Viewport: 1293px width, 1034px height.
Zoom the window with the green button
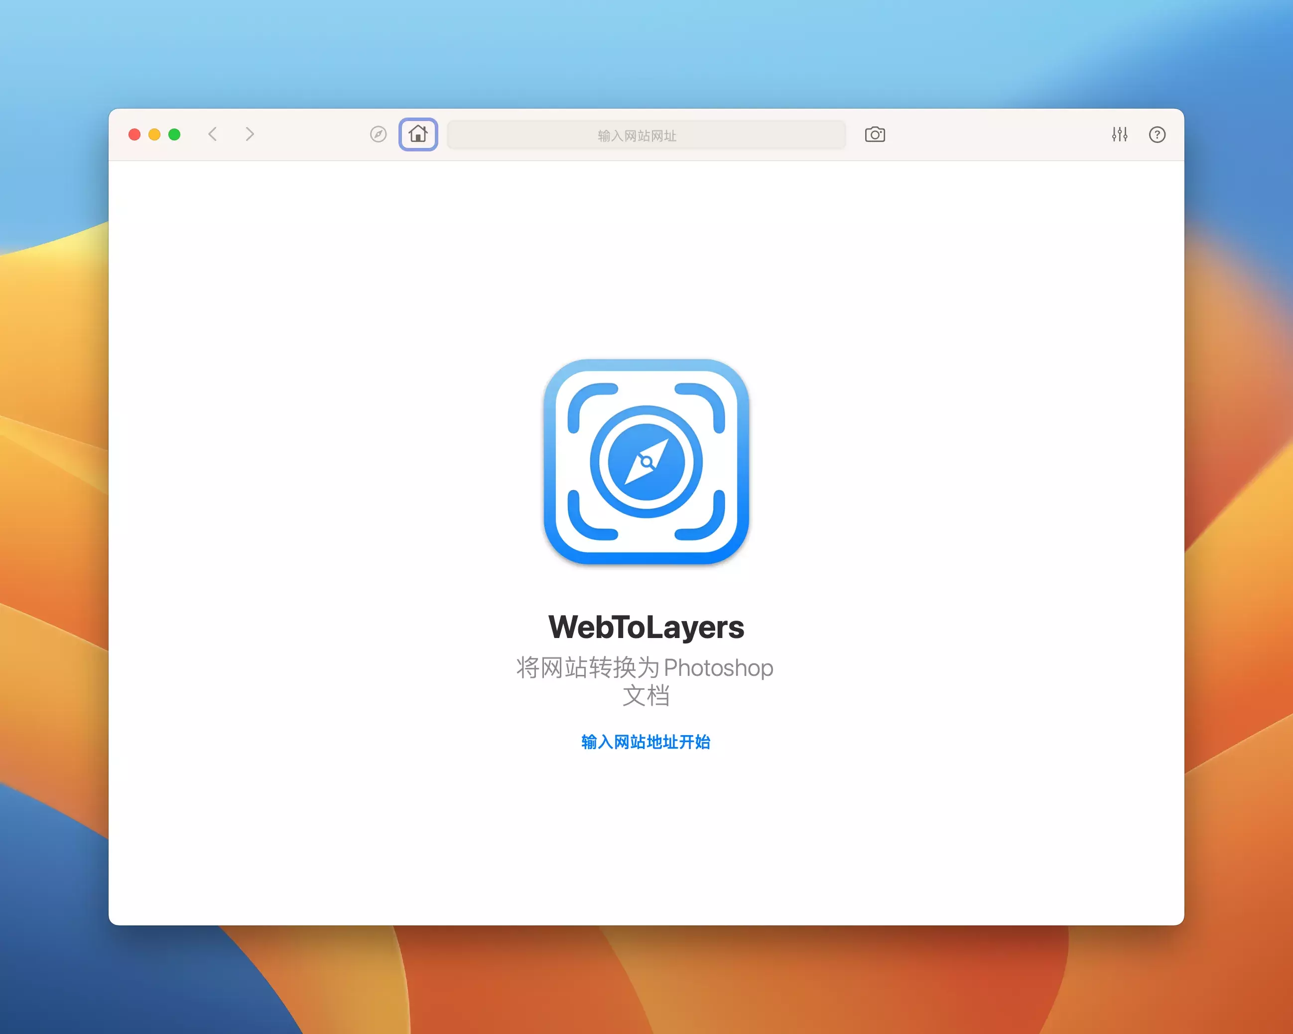coord(174,134)
